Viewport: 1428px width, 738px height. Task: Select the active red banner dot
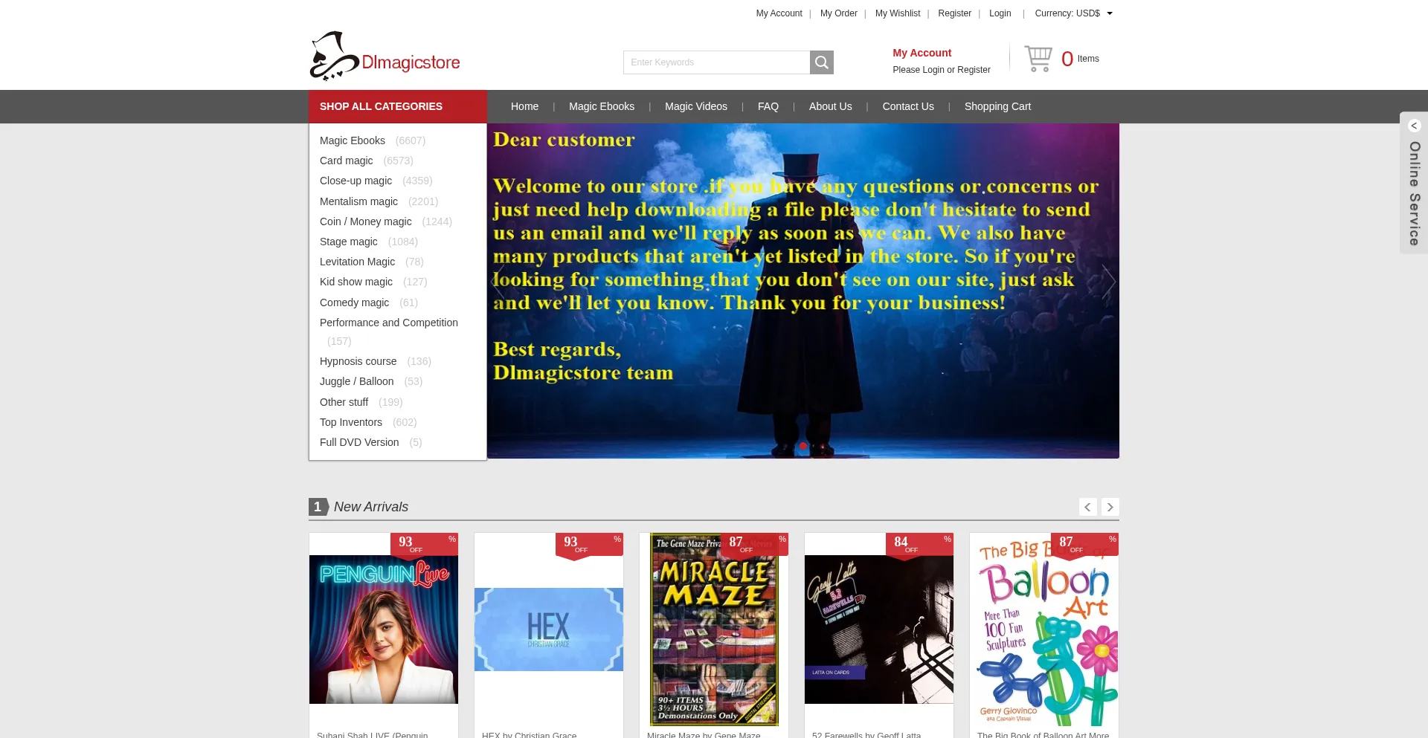pyautogui.click(x=803, y=446)
